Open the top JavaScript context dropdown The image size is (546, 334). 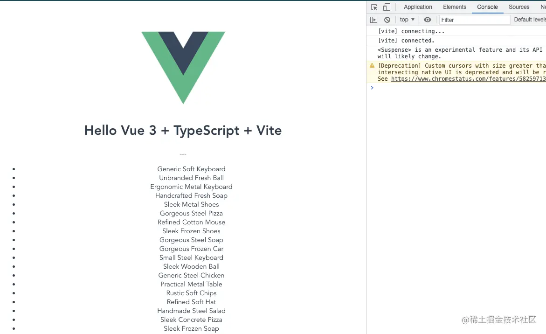tap(407, 20)
